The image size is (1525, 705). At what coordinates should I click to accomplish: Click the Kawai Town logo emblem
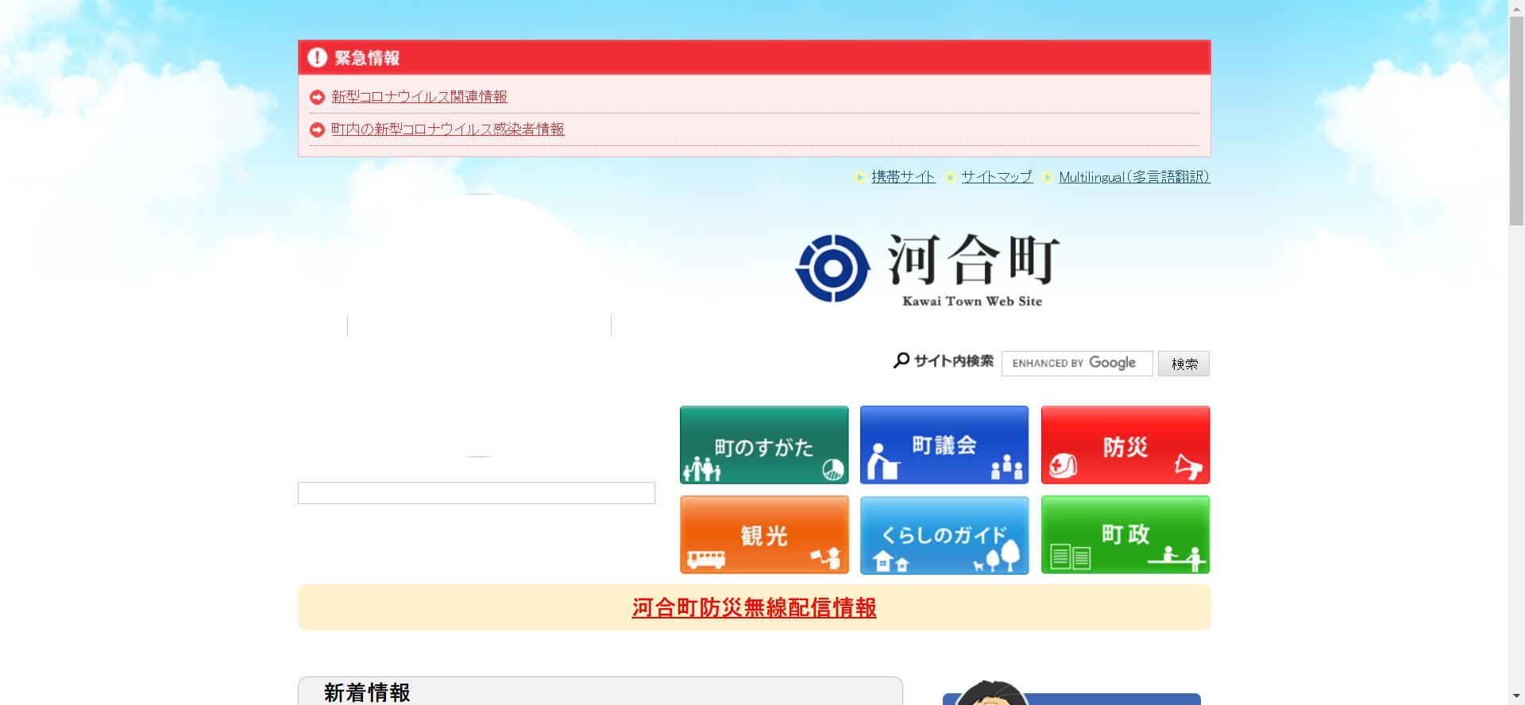pos(832,268)
